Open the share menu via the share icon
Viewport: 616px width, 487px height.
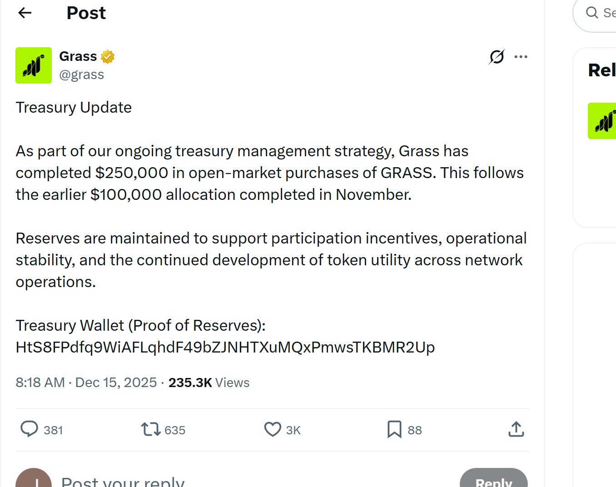tap(516, 429)
